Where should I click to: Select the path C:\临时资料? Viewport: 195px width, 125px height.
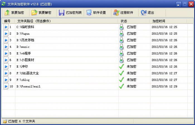click(x=25, y=27)
